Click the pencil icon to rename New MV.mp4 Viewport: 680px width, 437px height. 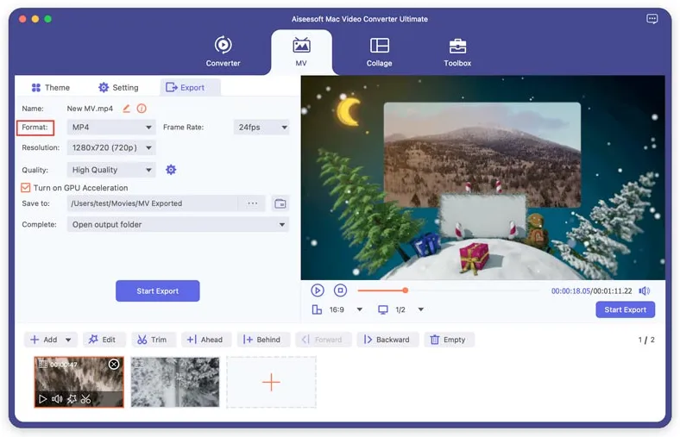[x=126, y=109]
